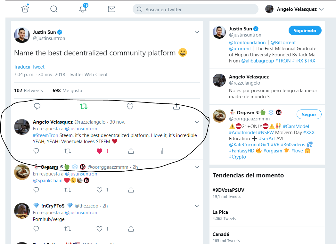This screenshot has width=336, height=244.
Task: Open the Home icon in top navigation
Action: coord(25,9)
